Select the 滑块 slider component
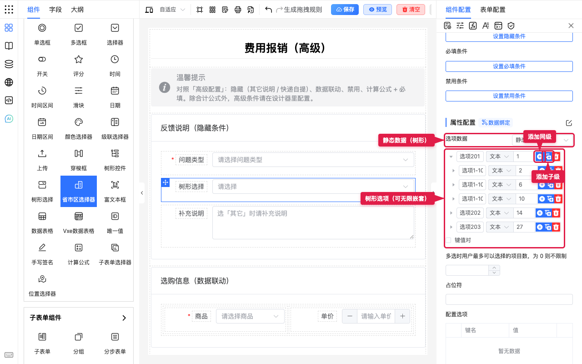This screenshot has height=364, width=582. [x=79, y=97]
